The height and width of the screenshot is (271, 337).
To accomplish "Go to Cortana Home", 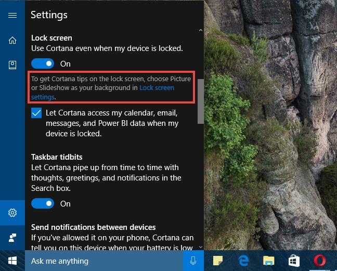I will click(x=12, y=40).
